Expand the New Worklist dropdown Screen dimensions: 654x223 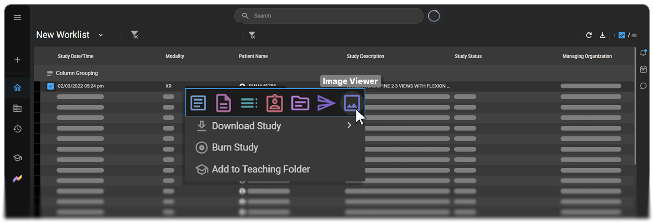101,35
